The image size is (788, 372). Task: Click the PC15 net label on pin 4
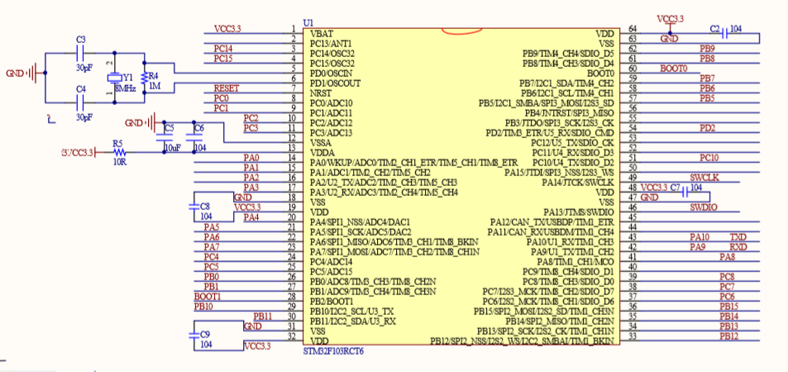pyautogui.click(x=223, y=59)
